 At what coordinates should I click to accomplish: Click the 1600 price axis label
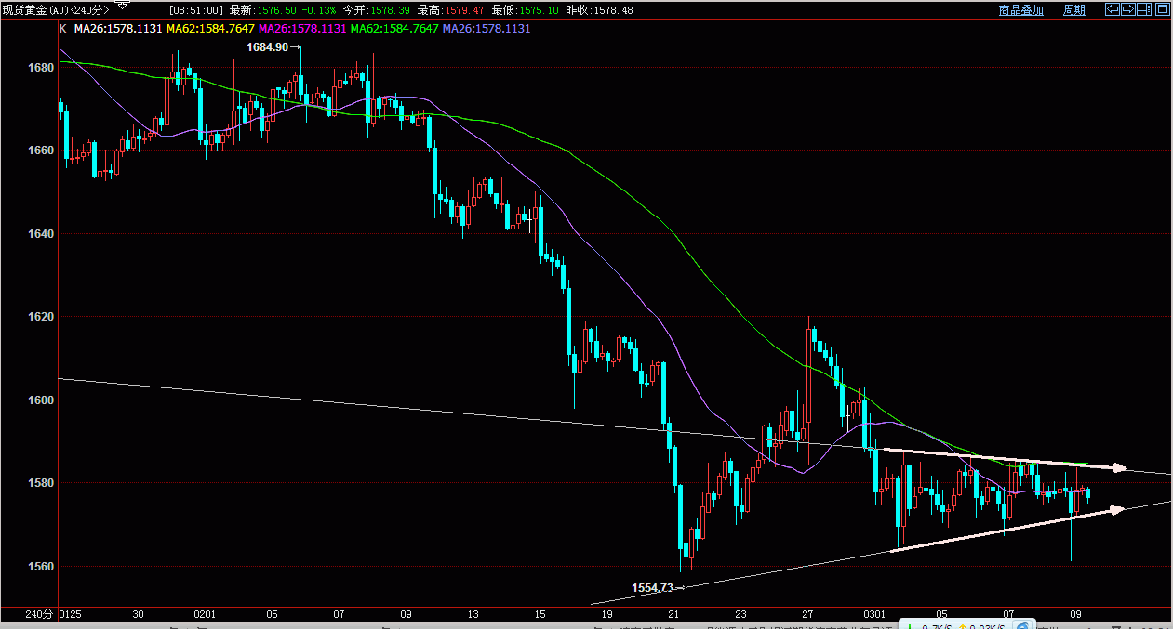42,400
